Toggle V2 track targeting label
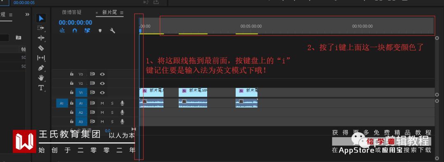 pos(81,83)
